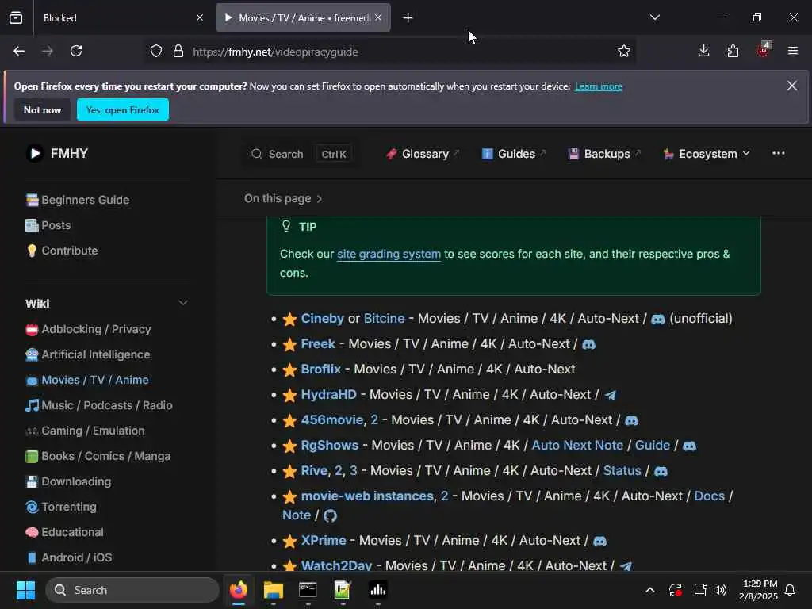Click Yes, open Firefox button
Image resolution: width=812 pixels, height=609 pixels.
[x=123, y=109]
